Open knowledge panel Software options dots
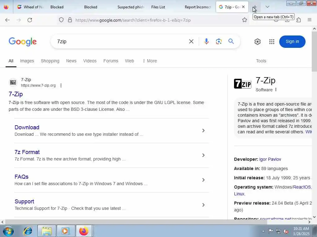 pyautogui.click(x=276, y=90)
